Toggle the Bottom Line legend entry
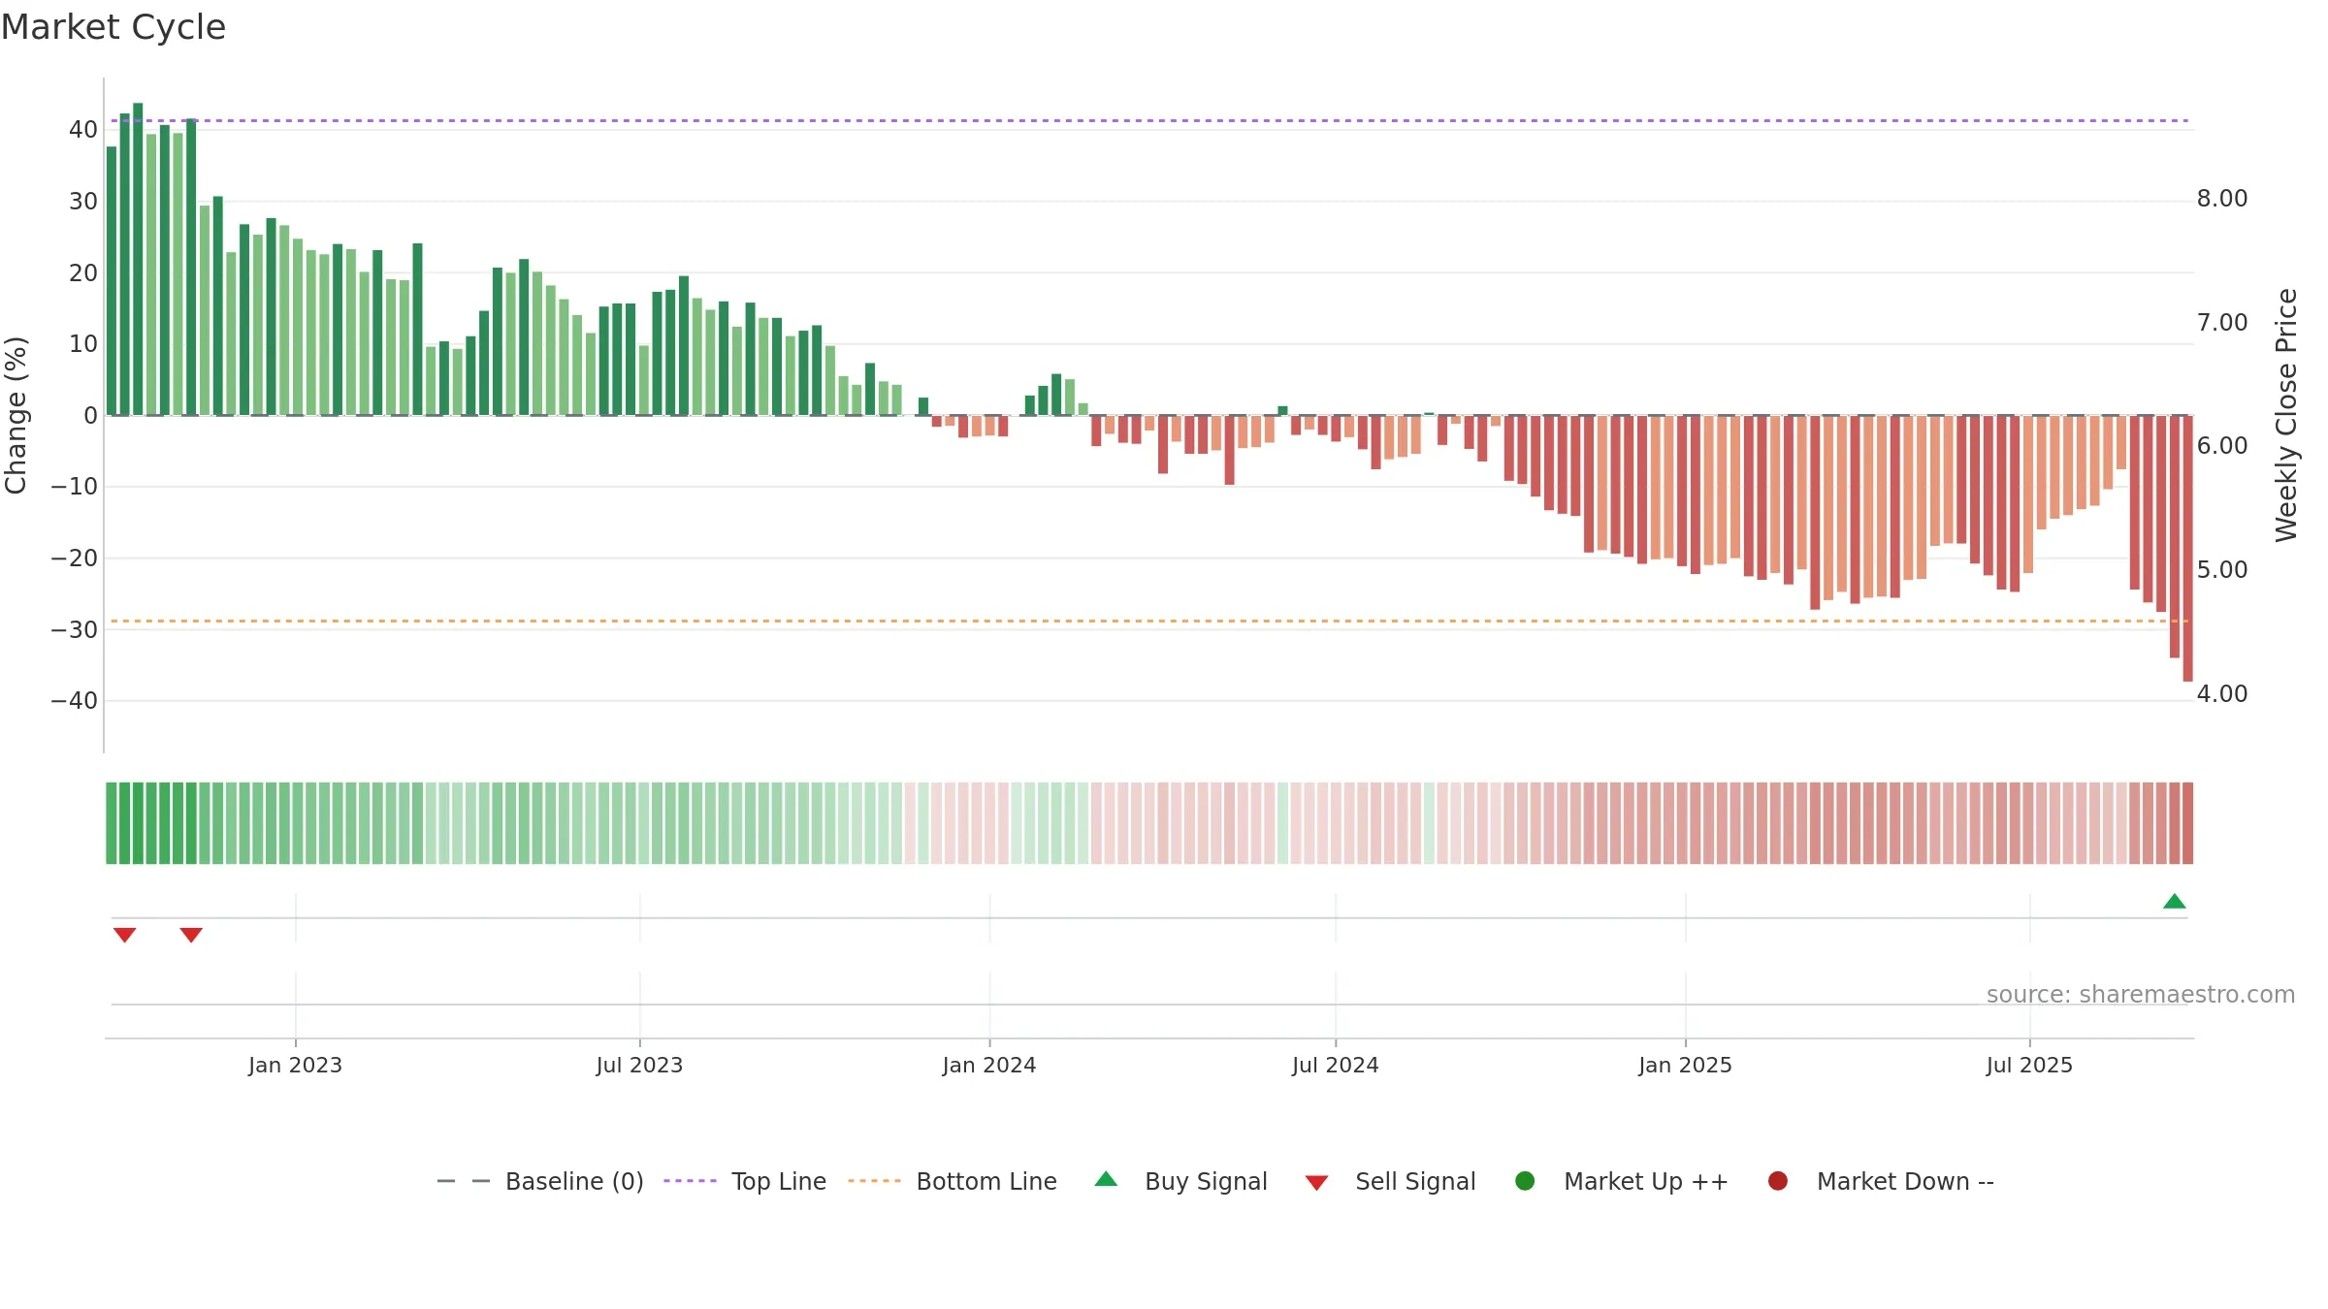This screenshot has width=2328, height=1309. pyautogui.click(x=953, y=1181)
